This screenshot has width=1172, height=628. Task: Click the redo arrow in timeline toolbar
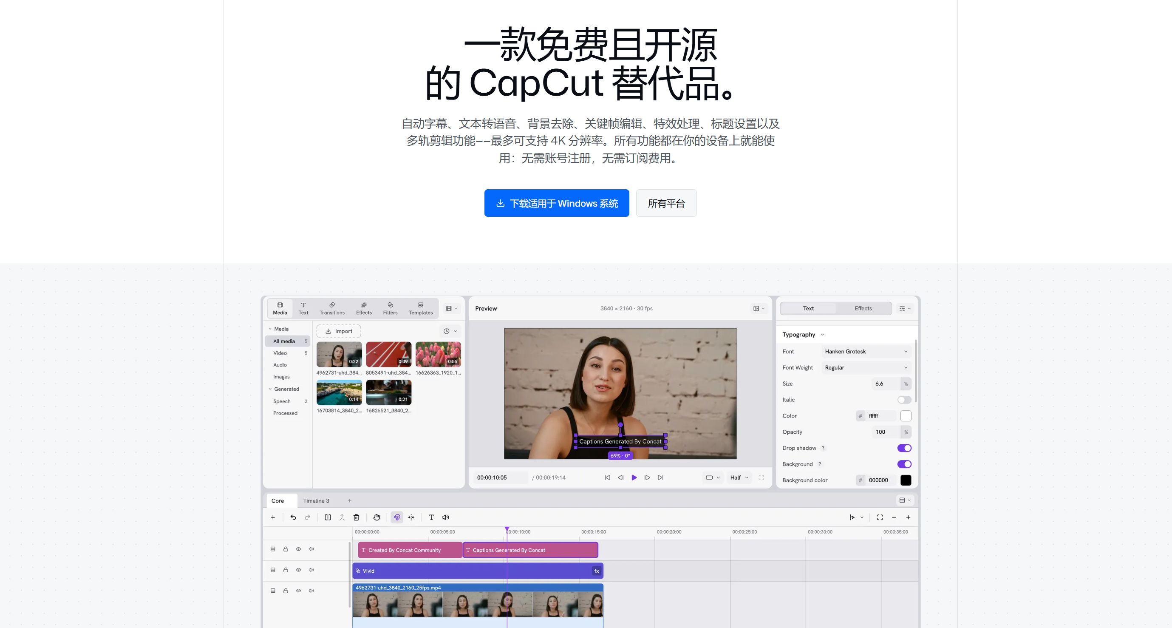pyautogui.click(x=308, y=517)
